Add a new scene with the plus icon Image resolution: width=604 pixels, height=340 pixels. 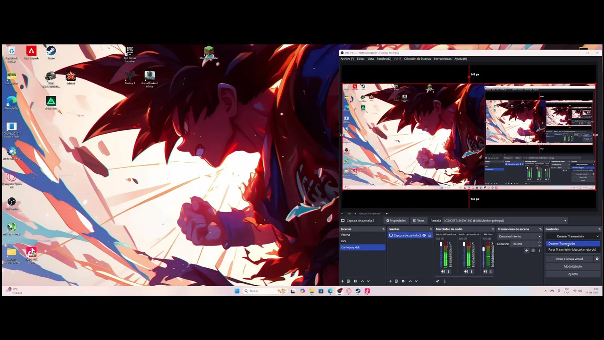click(x=343, y=281)
